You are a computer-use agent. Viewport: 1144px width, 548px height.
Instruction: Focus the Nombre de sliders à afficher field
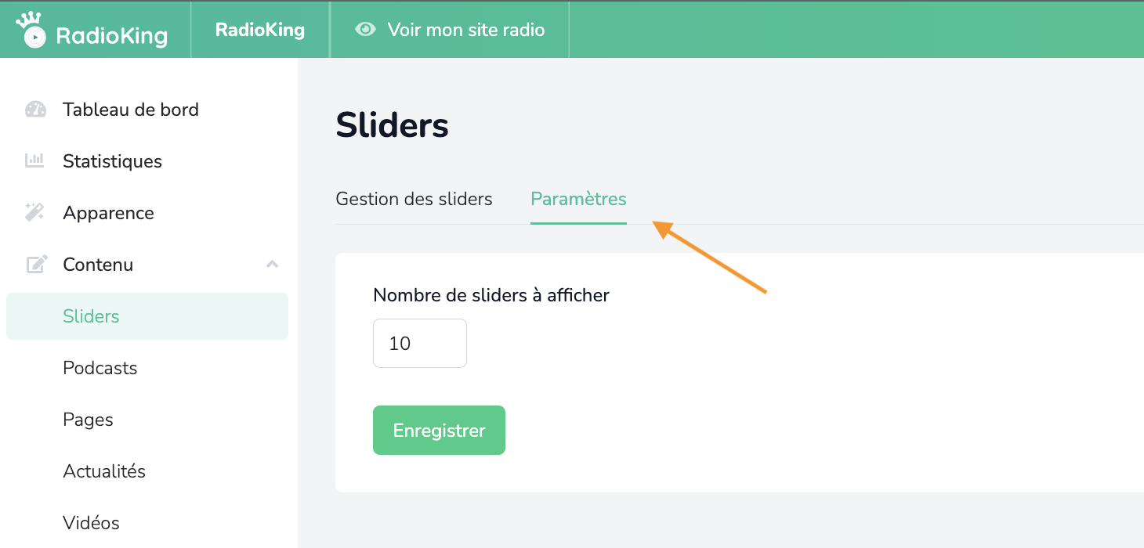tap(420, 343)
